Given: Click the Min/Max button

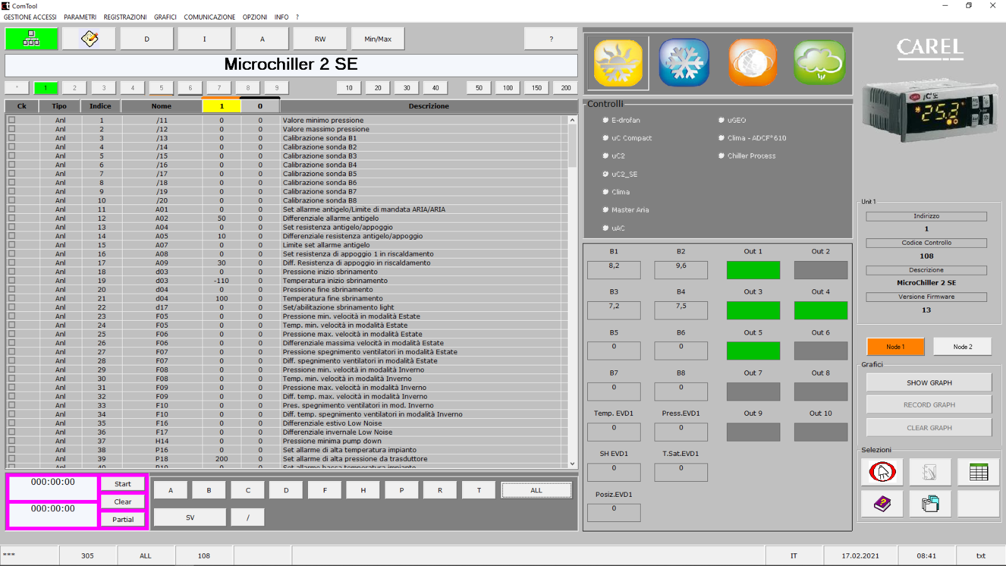Looking at the screenshot, I should (378, 39).
